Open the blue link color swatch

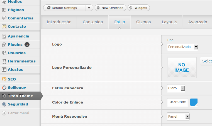(x=194, y=102)
